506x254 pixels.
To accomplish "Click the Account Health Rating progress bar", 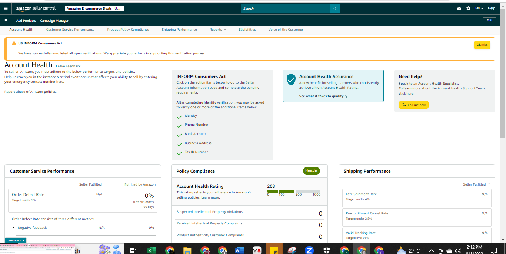I will click(x=294, y=191).
